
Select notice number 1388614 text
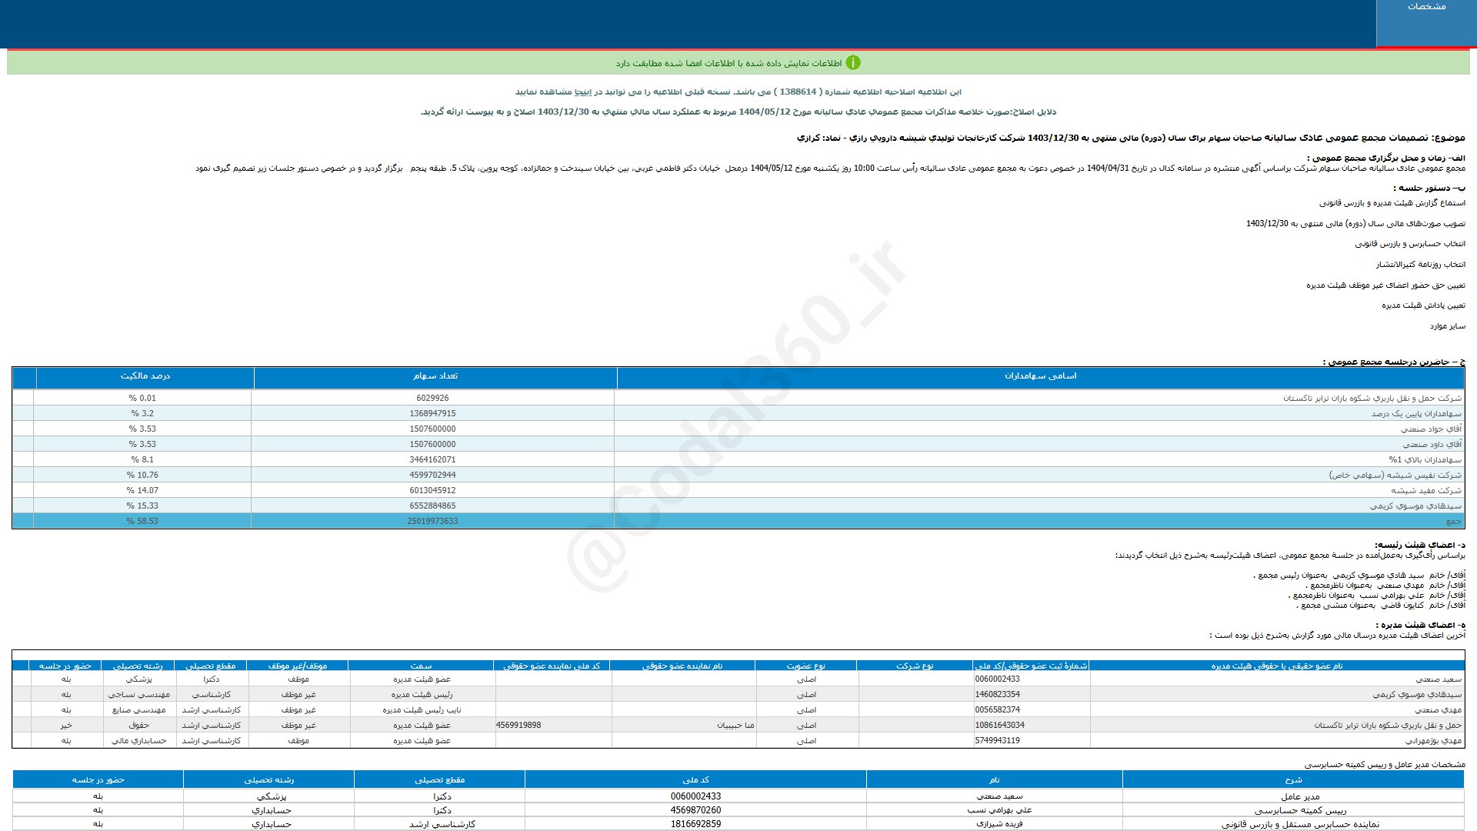(798, 92)
